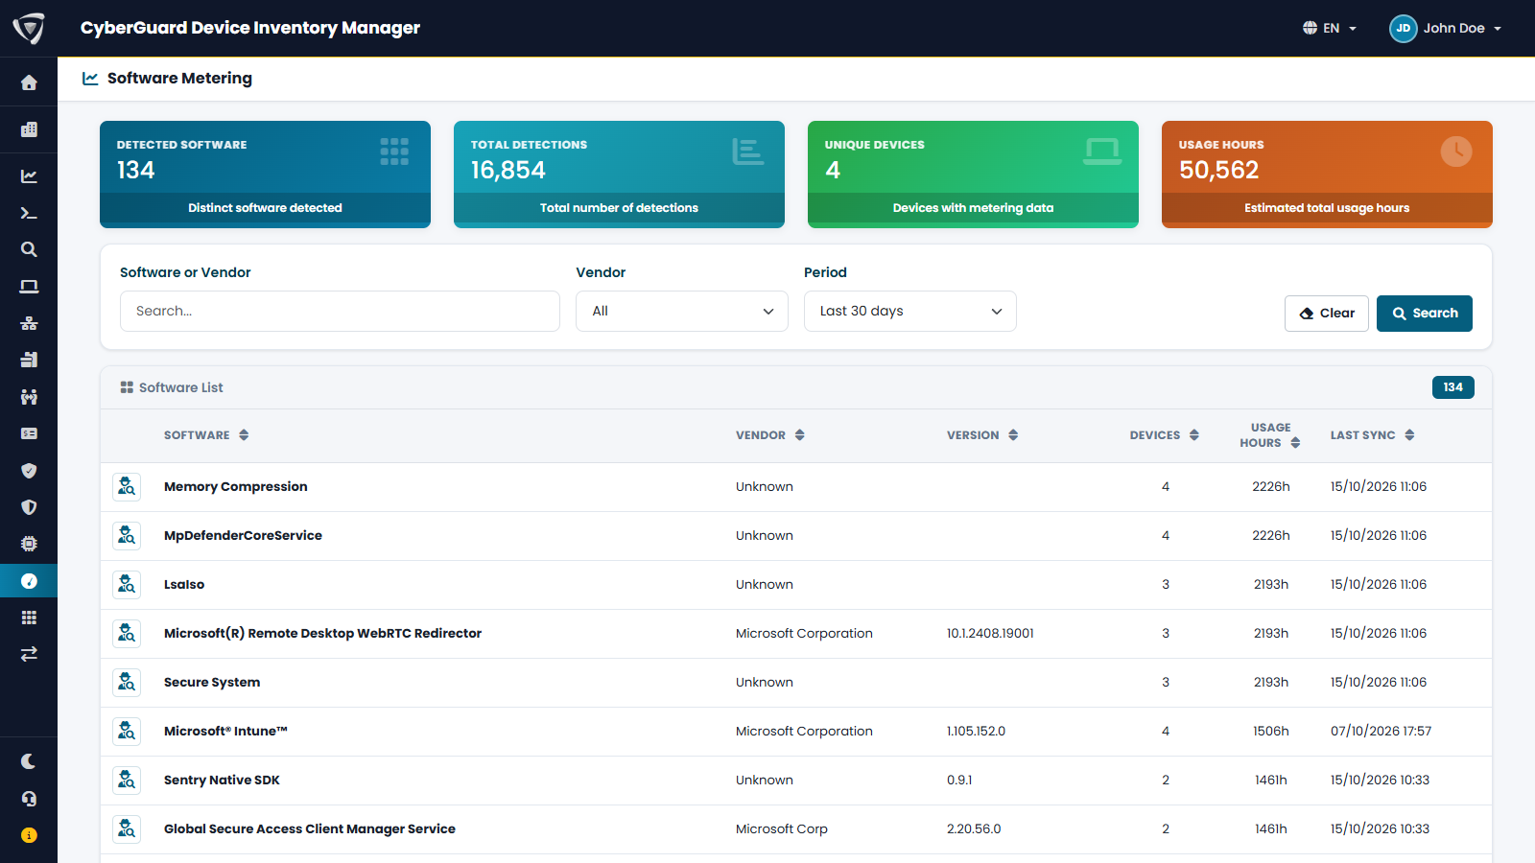Image resolution: width=1535 pixels, height=863 pixels.
Task: Click the 134 count badge in Software List
Action: click(x=1452, y=387)
